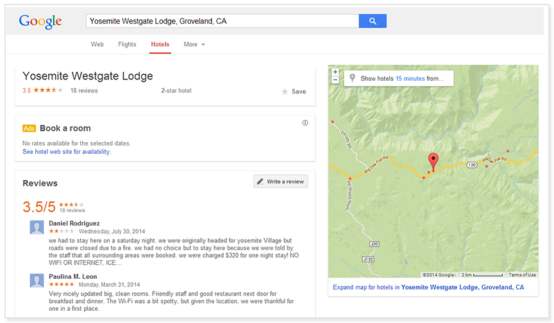
Task: Click the red location pin on map
Action: tap(433, 161)
